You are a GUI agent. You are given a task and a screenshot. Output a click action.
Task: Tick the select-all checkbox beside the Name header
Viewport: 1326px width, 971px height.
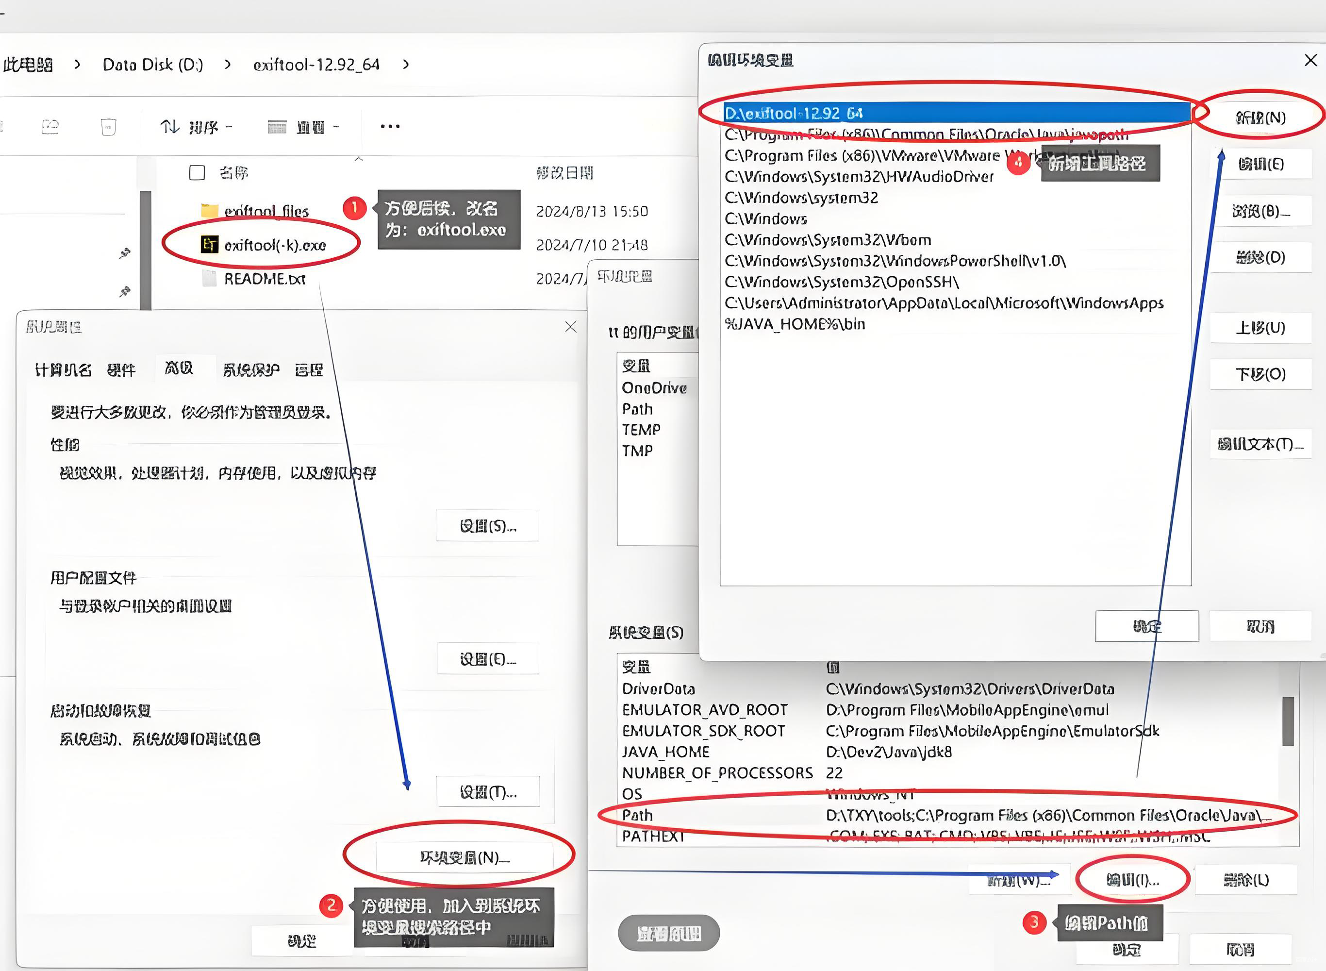coord(197,173)
